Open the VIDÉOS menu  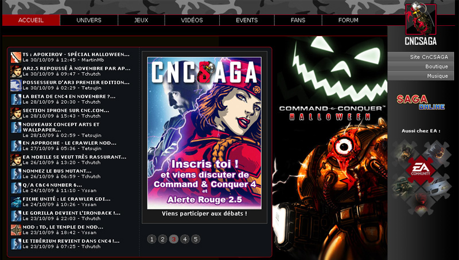tap(192, 20)
